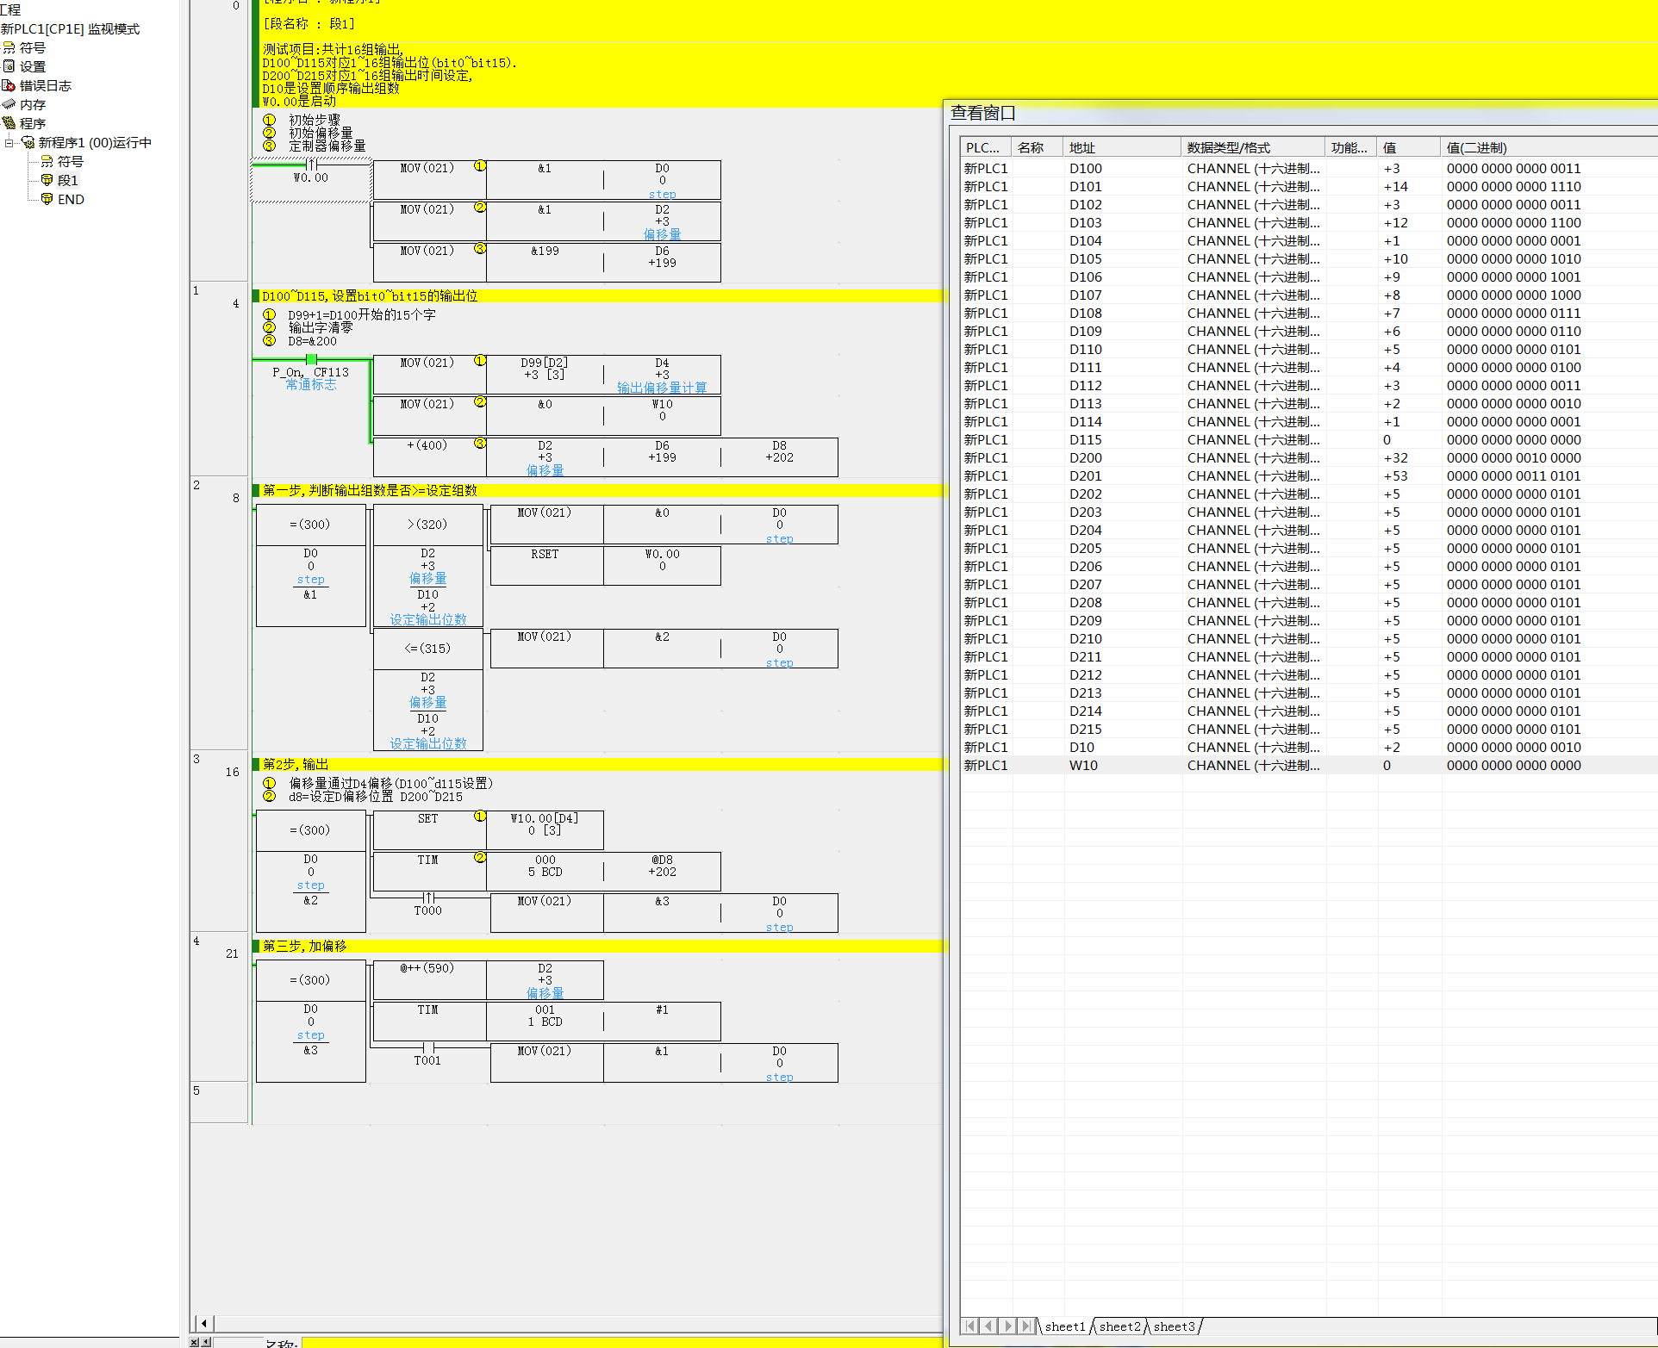Open the END section icon
This screenshot has height=1348, width=1658.
(47, 199)
